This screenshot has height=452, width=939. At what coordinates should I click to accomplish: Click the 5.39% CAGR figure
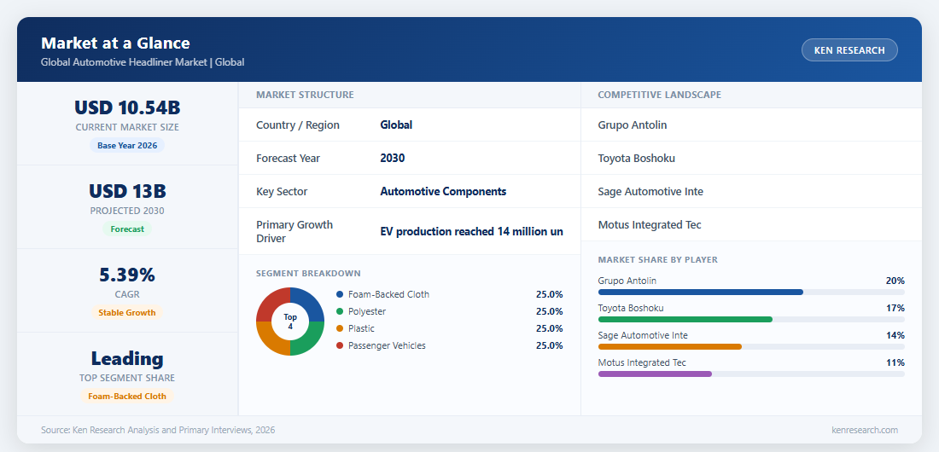pos(127,275)
